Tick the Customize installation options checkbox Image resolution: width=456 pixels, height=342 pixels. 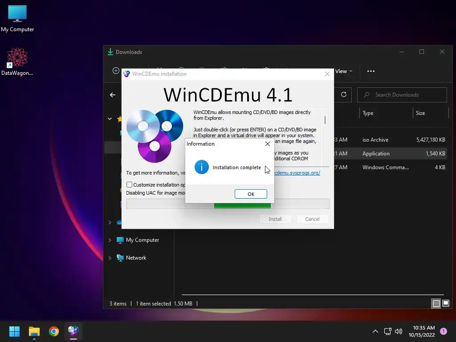pyautogui.click(x=130, y=185)
